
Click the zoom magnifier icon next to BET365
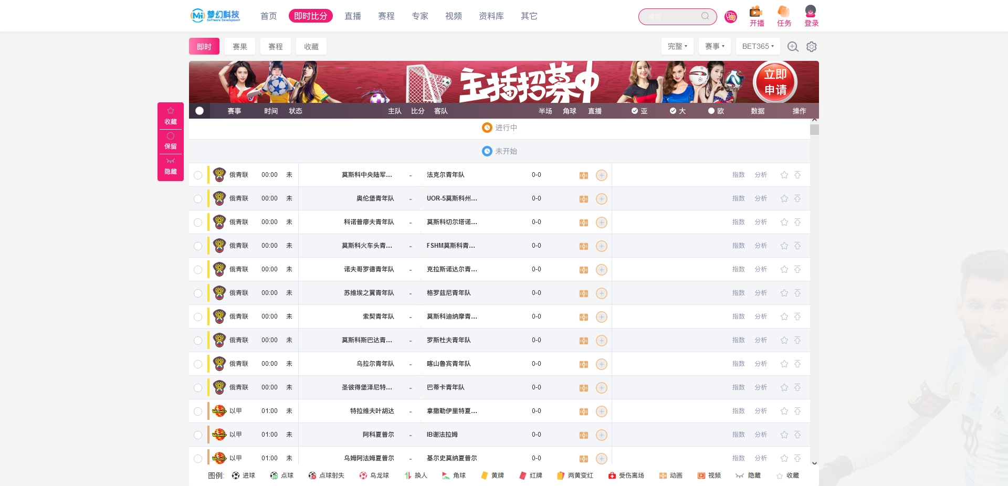(793, 47)
